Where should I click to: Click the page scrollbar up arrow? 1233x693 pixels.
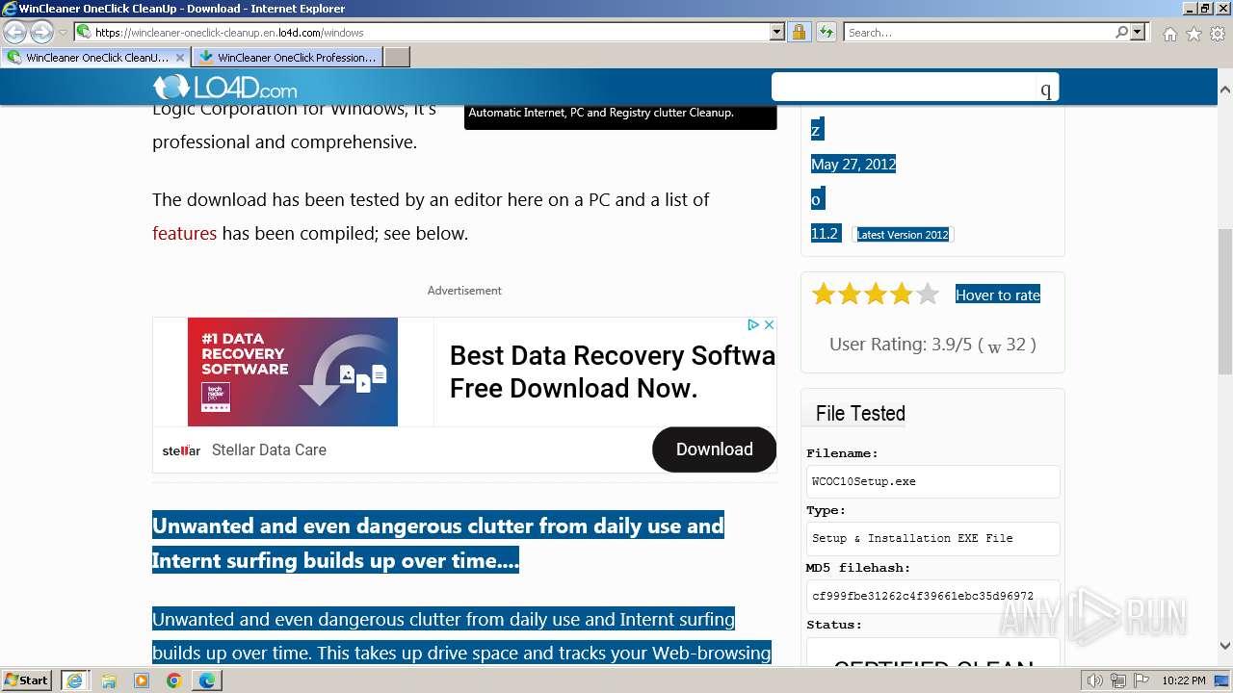coord(1224,90)
